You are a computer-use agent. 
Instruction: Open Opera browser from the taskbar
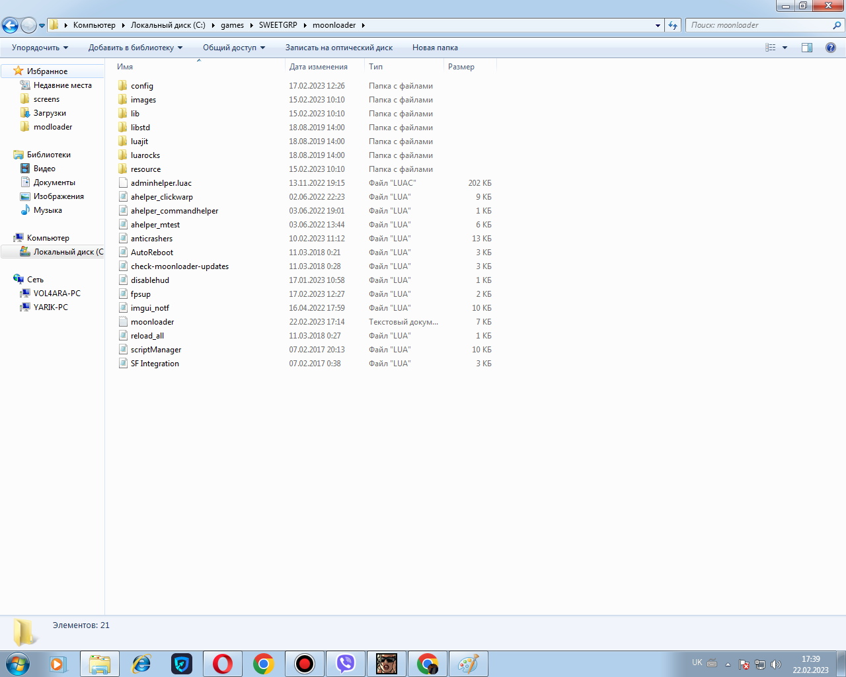pos(223,663)
